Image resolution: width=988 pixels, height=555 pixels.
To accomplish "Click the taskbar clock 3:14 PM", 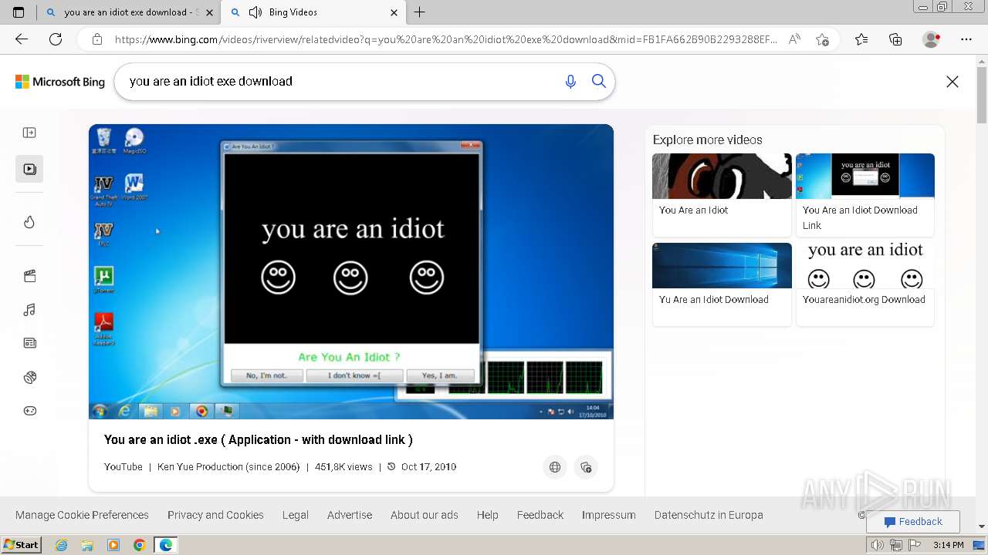I will point(949,545).
